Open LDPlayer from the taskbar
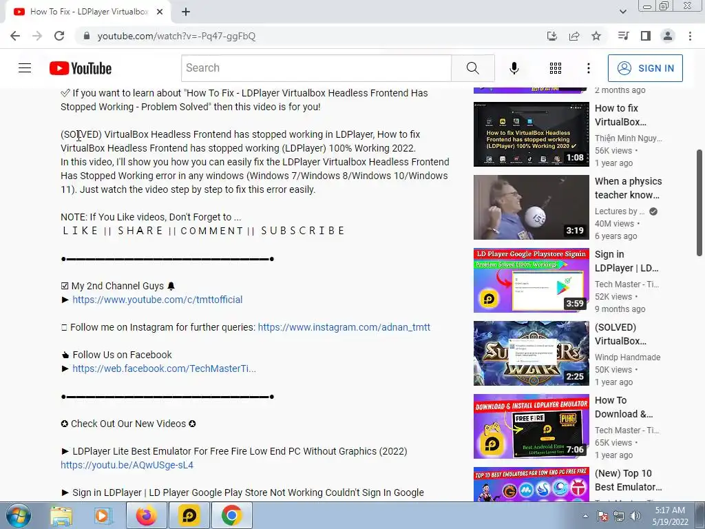Viewport: 705px width, 529px height. (189, 515)
